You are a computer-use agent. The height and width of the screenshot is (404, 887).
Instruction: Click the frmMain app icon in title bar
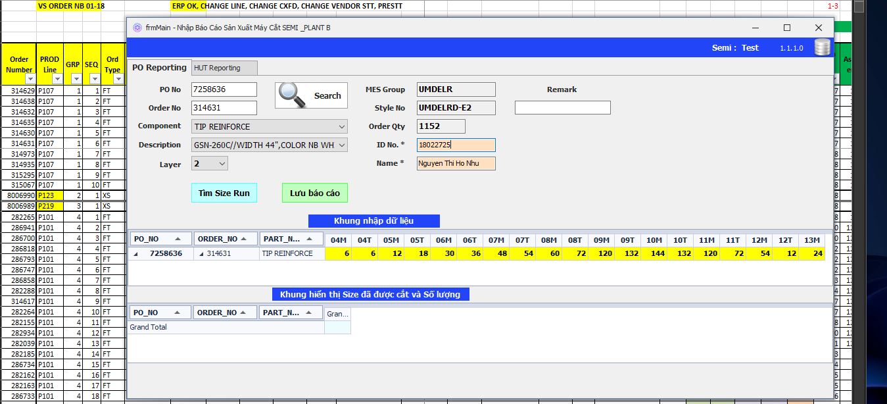point(137,28)
